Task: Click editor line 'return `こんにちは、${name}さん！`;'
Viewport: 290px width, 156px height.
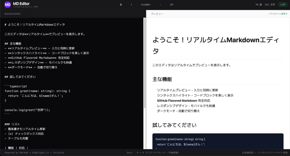Action: pos(35,96)
